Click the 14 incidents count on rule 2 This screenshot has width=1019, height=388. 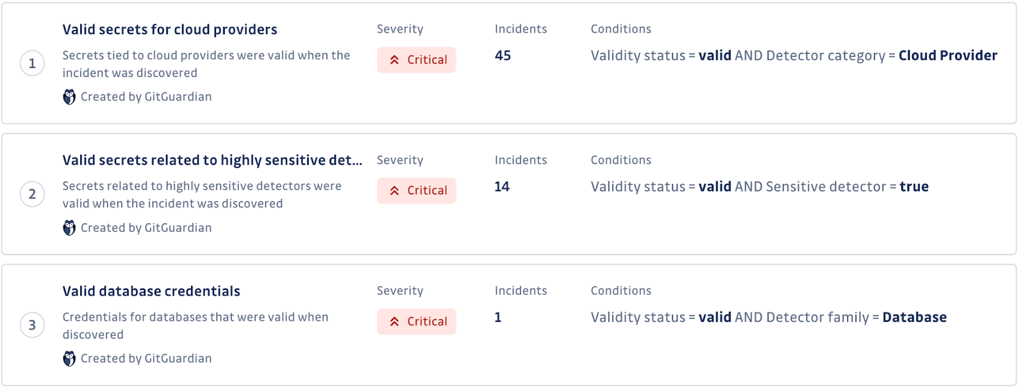(x=502, y=187)
